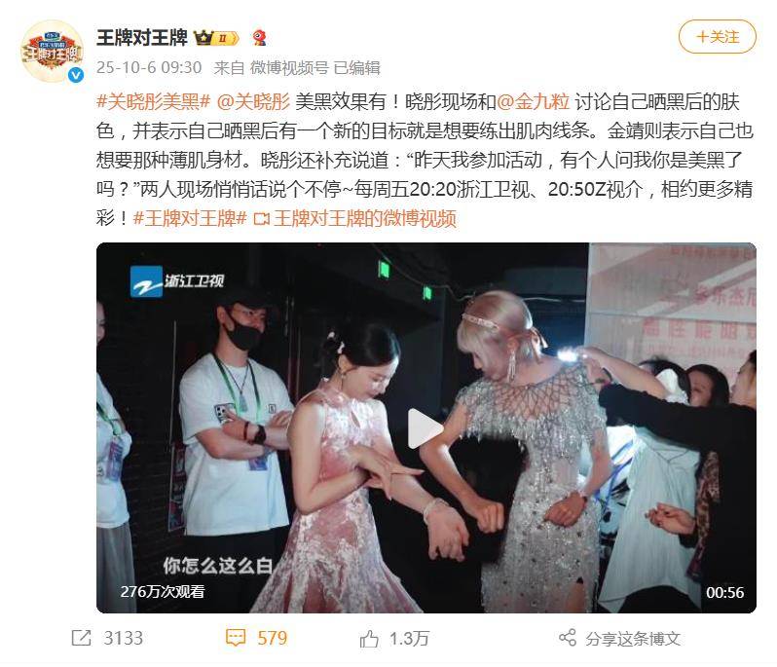
Task: Click the red mascot badge beside username
Action: coord(259,38)
